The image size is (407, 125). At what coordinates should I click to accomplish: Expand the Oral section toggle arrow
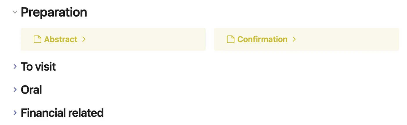coord(15,90)
